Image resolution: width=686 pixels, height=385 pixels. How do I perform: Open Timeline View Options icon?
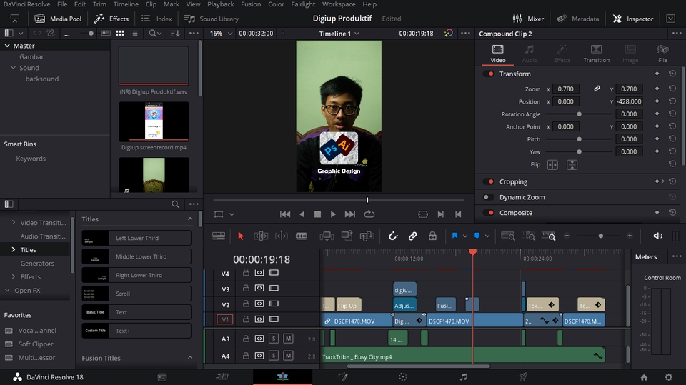219,236
